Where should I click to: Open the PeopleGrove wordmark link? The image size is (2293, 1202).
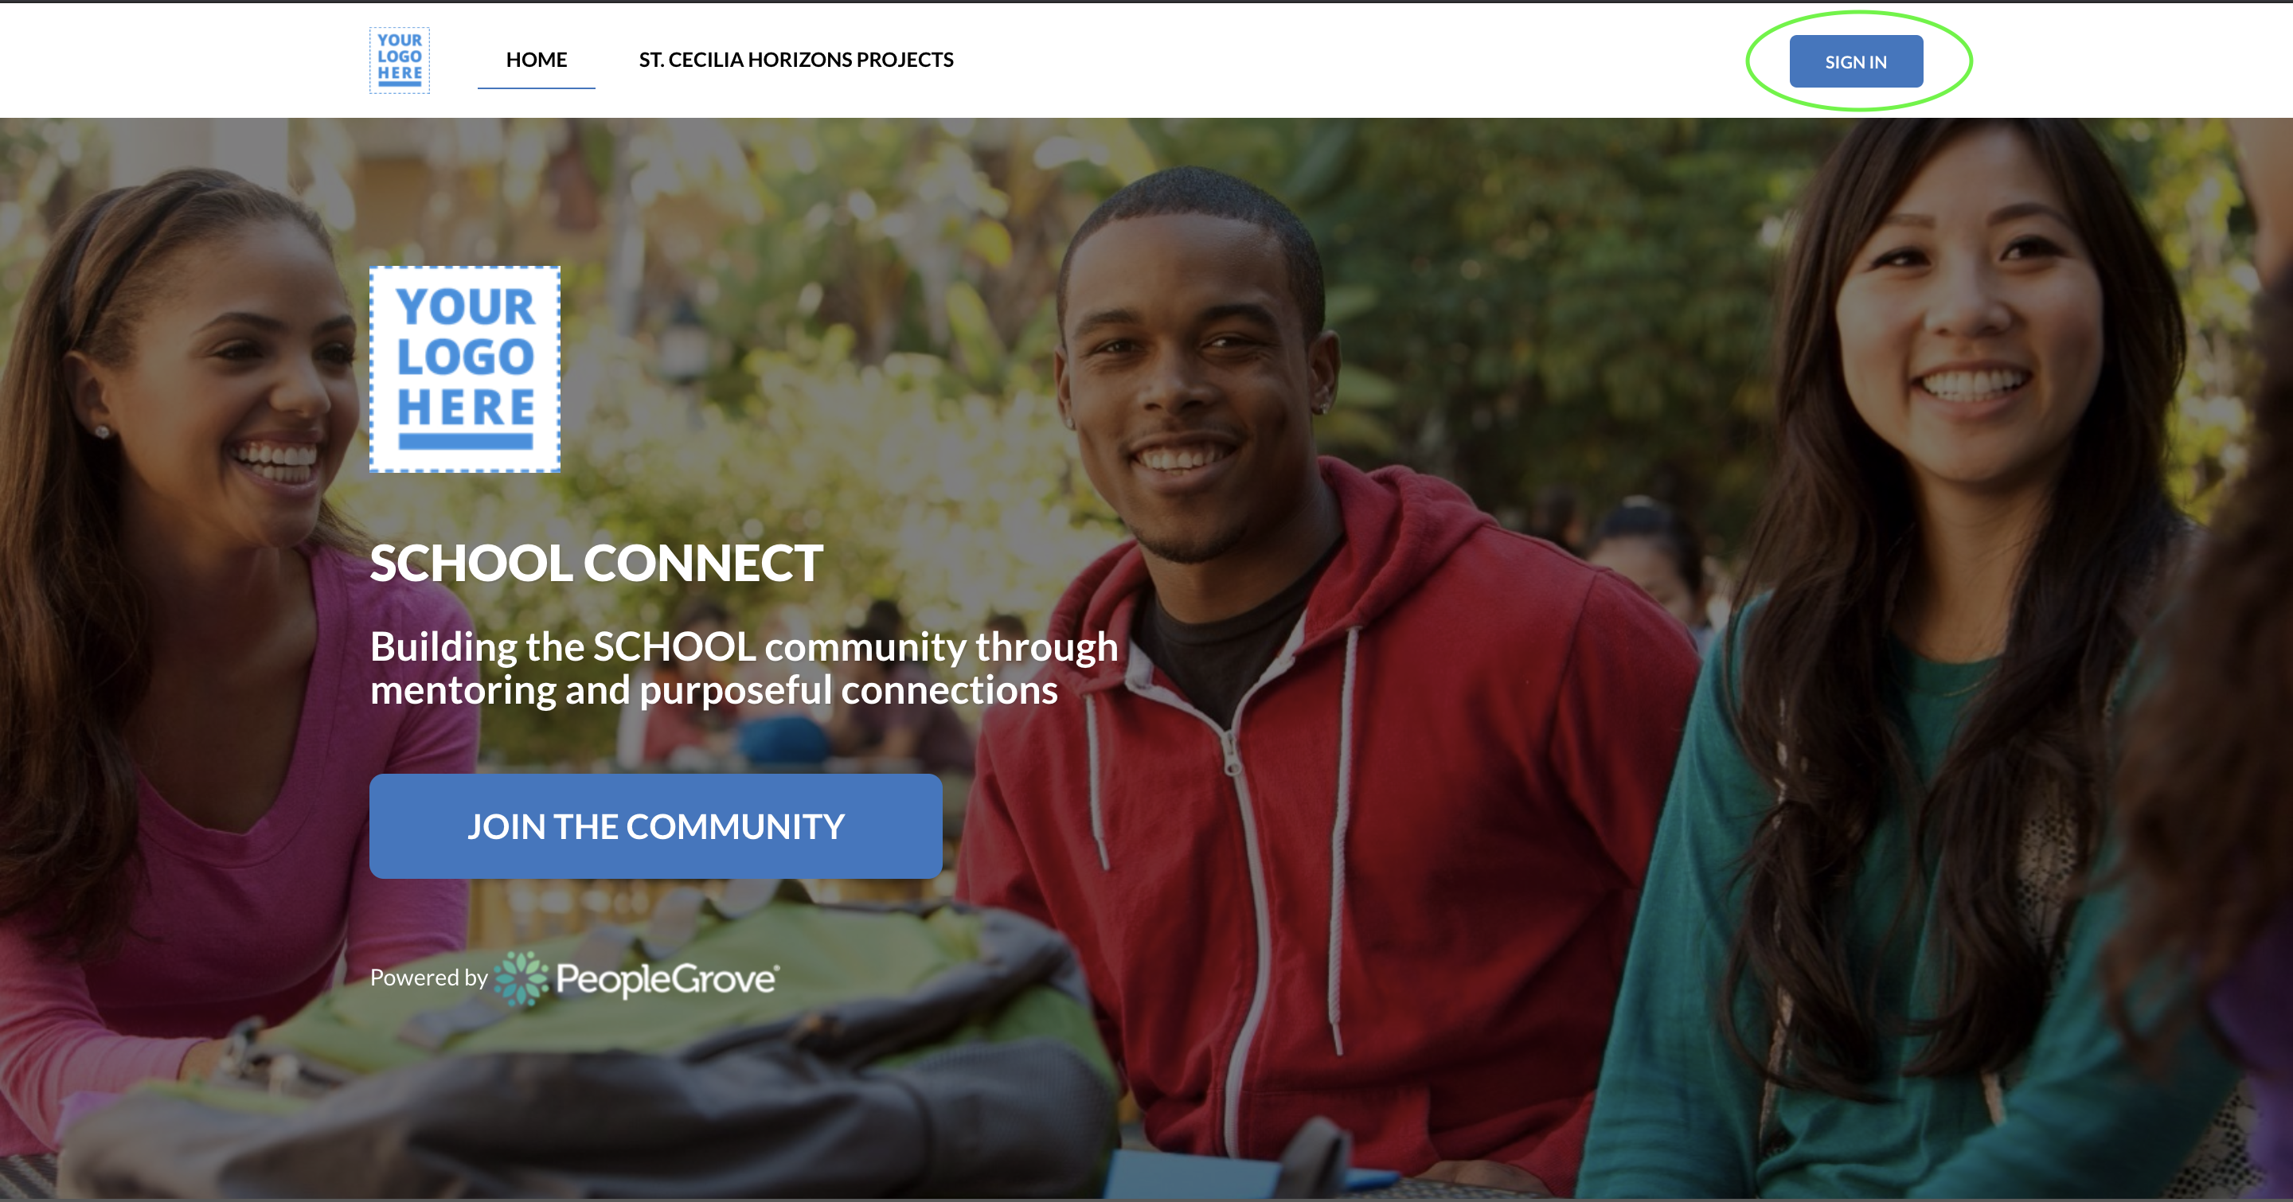point(668,978)
